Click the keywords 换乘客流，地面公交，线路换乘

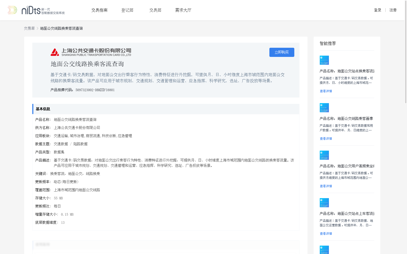coord(75,174)
